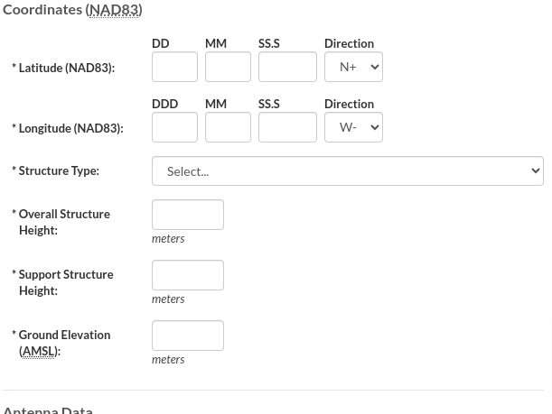Click the Longitude DDD degrees field

pyautogui.click(x=174, y=127)
